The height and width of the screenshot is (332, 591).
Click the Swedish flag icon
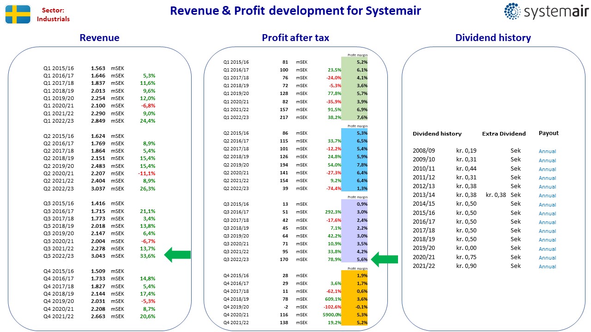(x=18, y=15)
